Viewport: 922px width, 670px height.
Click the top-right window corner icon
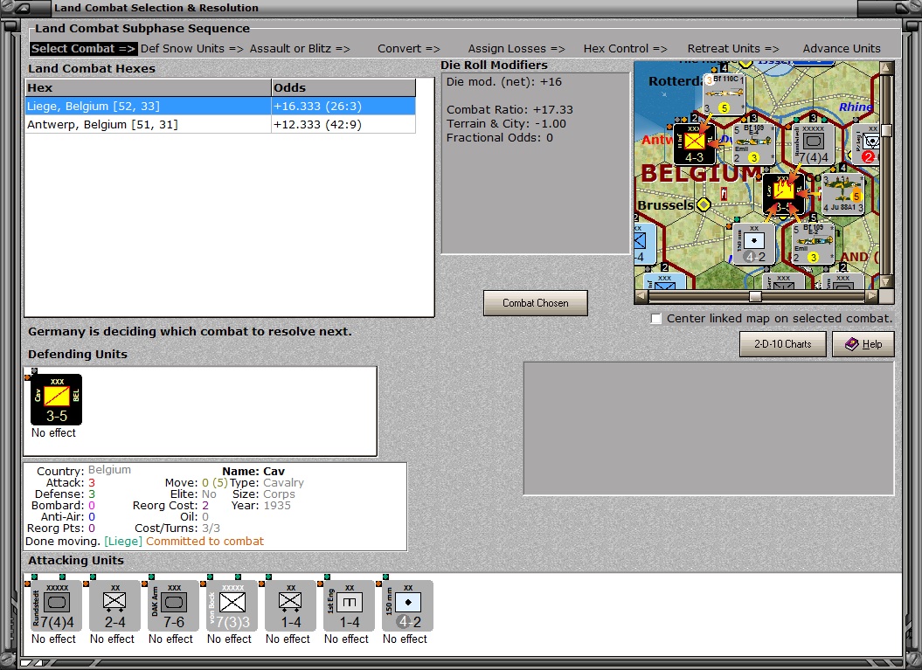[903, 8]
